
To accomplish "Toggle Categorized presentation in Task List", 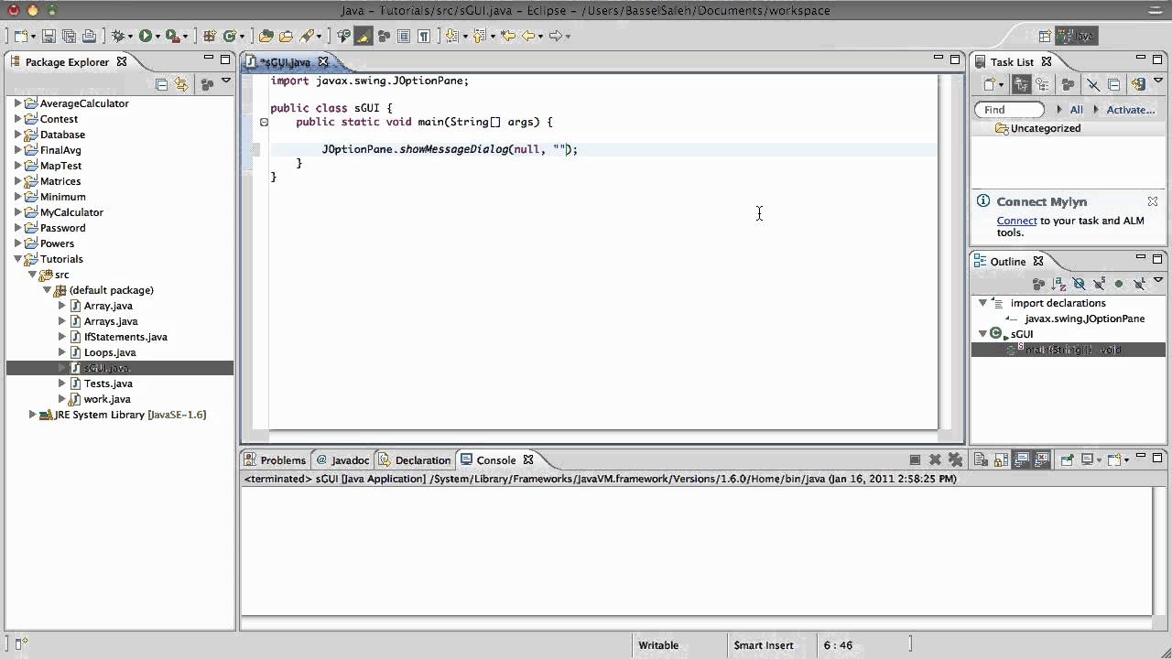I will [1022, 84].
